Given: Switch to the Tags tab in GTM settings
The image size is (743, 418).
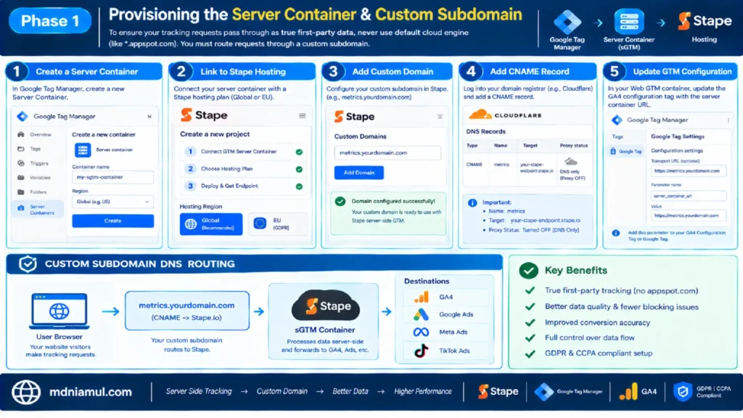Looking at the screenshot, I should tap(617, 136).
